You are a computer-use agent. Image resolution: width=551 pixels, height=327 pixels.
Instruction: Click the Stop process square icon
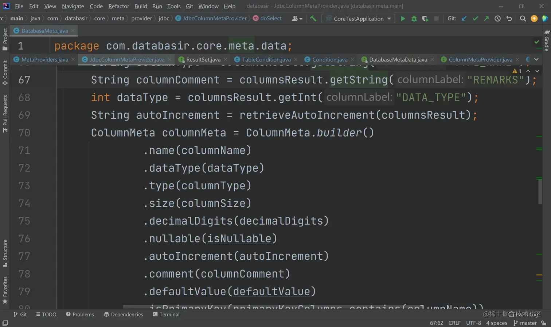point(436,19)
